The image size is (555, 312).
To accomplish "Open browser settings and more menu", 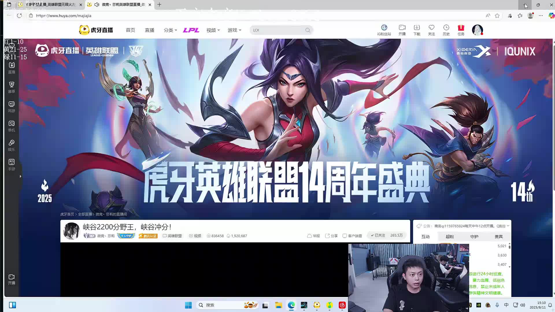I will pyautogui.click(x=541, y=16).
